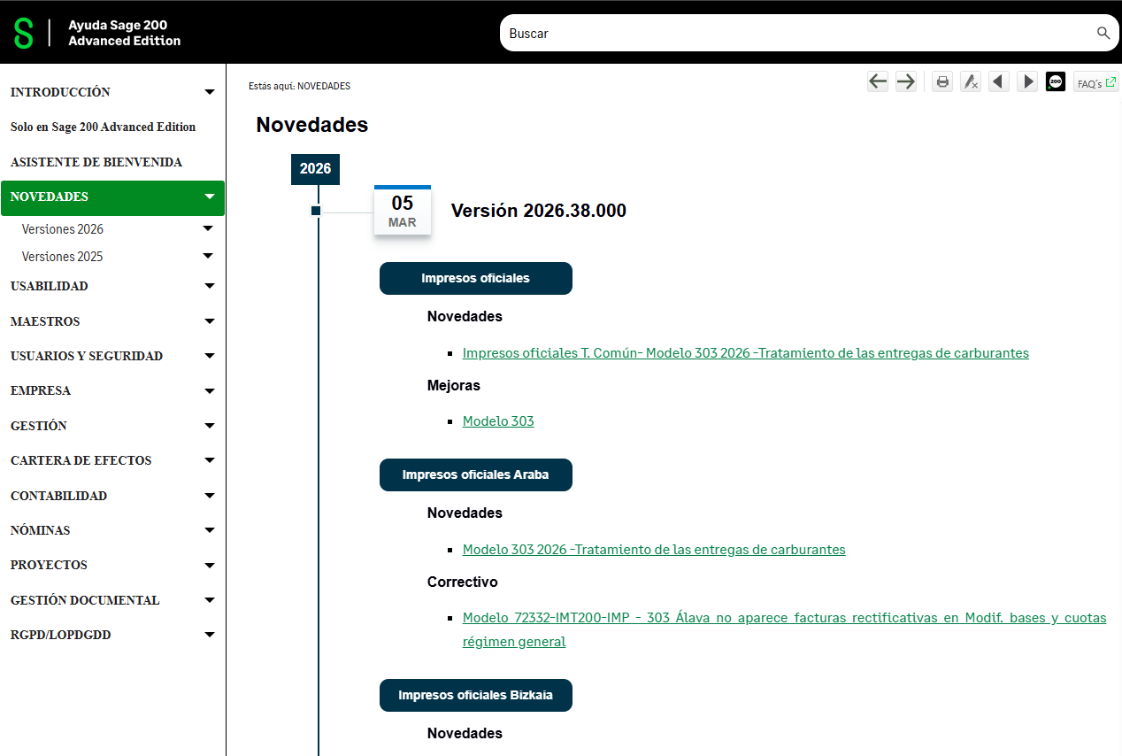
Task: Open the FAQ's external link button
Action: click(x=1095, y=83)
